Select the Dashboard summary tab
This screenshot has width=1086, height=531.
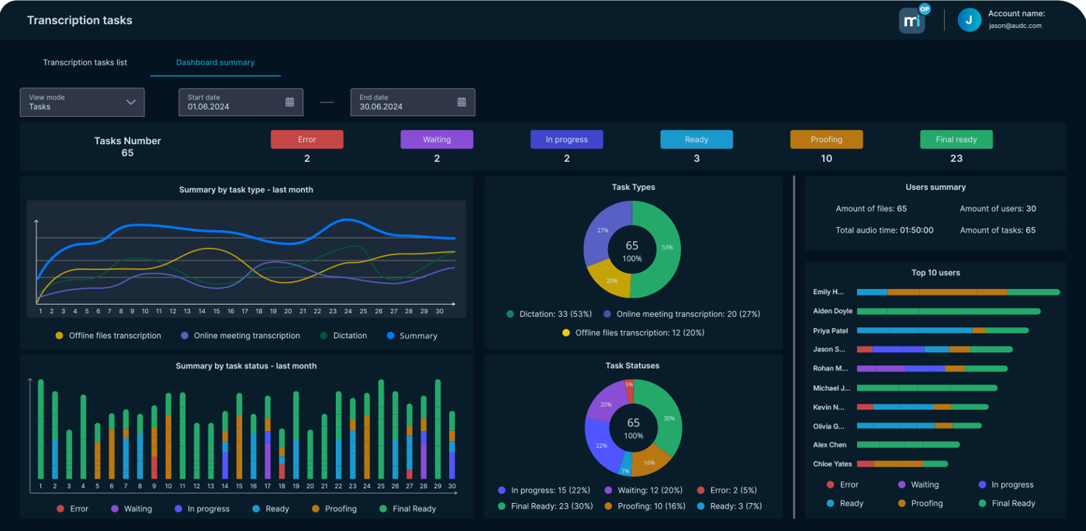pos(215,63)
